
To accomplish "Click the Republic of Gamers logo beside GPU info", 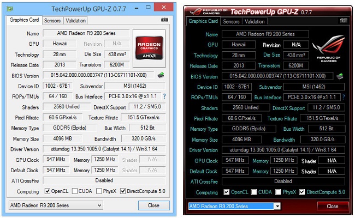I will coord(328,49).
